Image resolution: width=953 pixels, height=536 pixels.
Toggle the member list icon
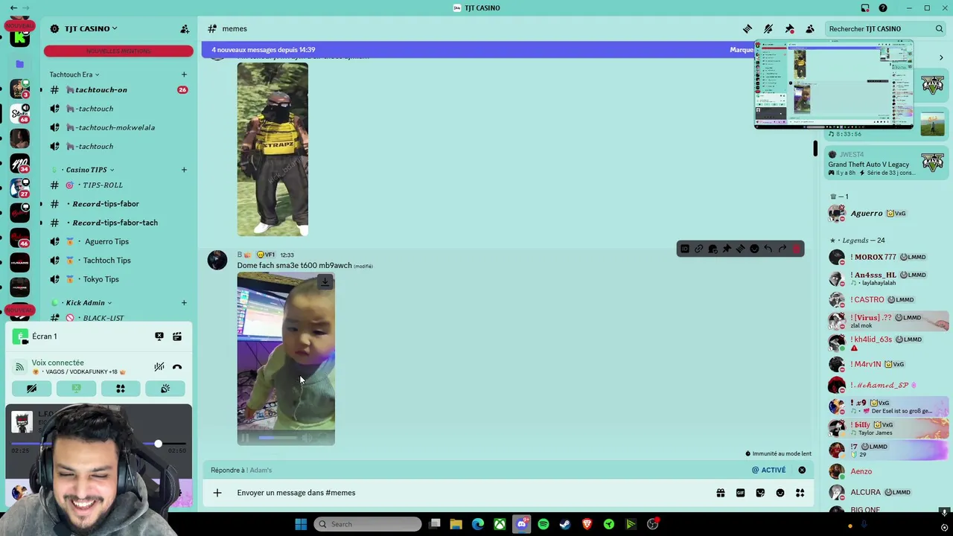click(810, 28)
